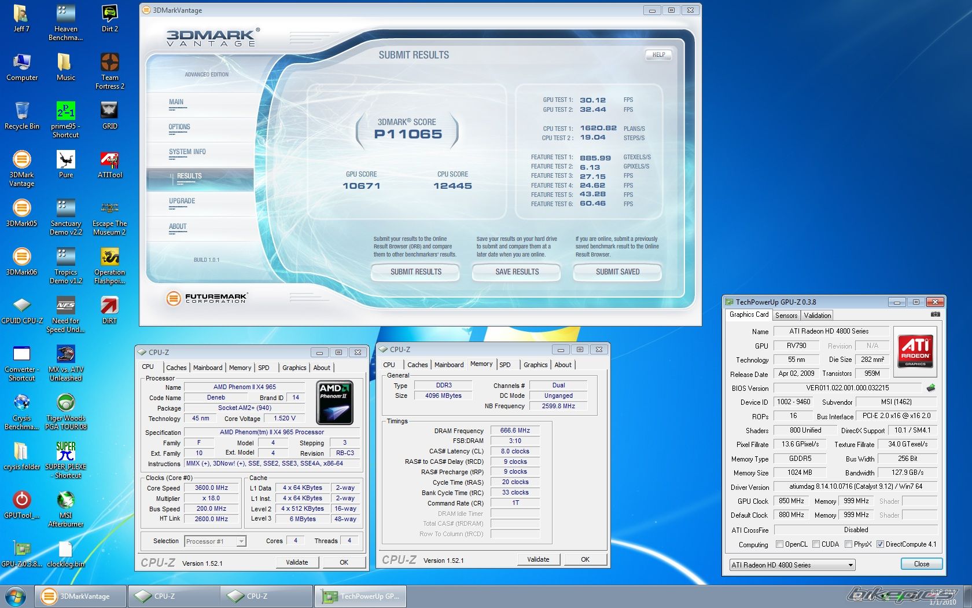Toggle the PhysX checkbox
This screenshot has width=972, height=608.
point(848,544)
